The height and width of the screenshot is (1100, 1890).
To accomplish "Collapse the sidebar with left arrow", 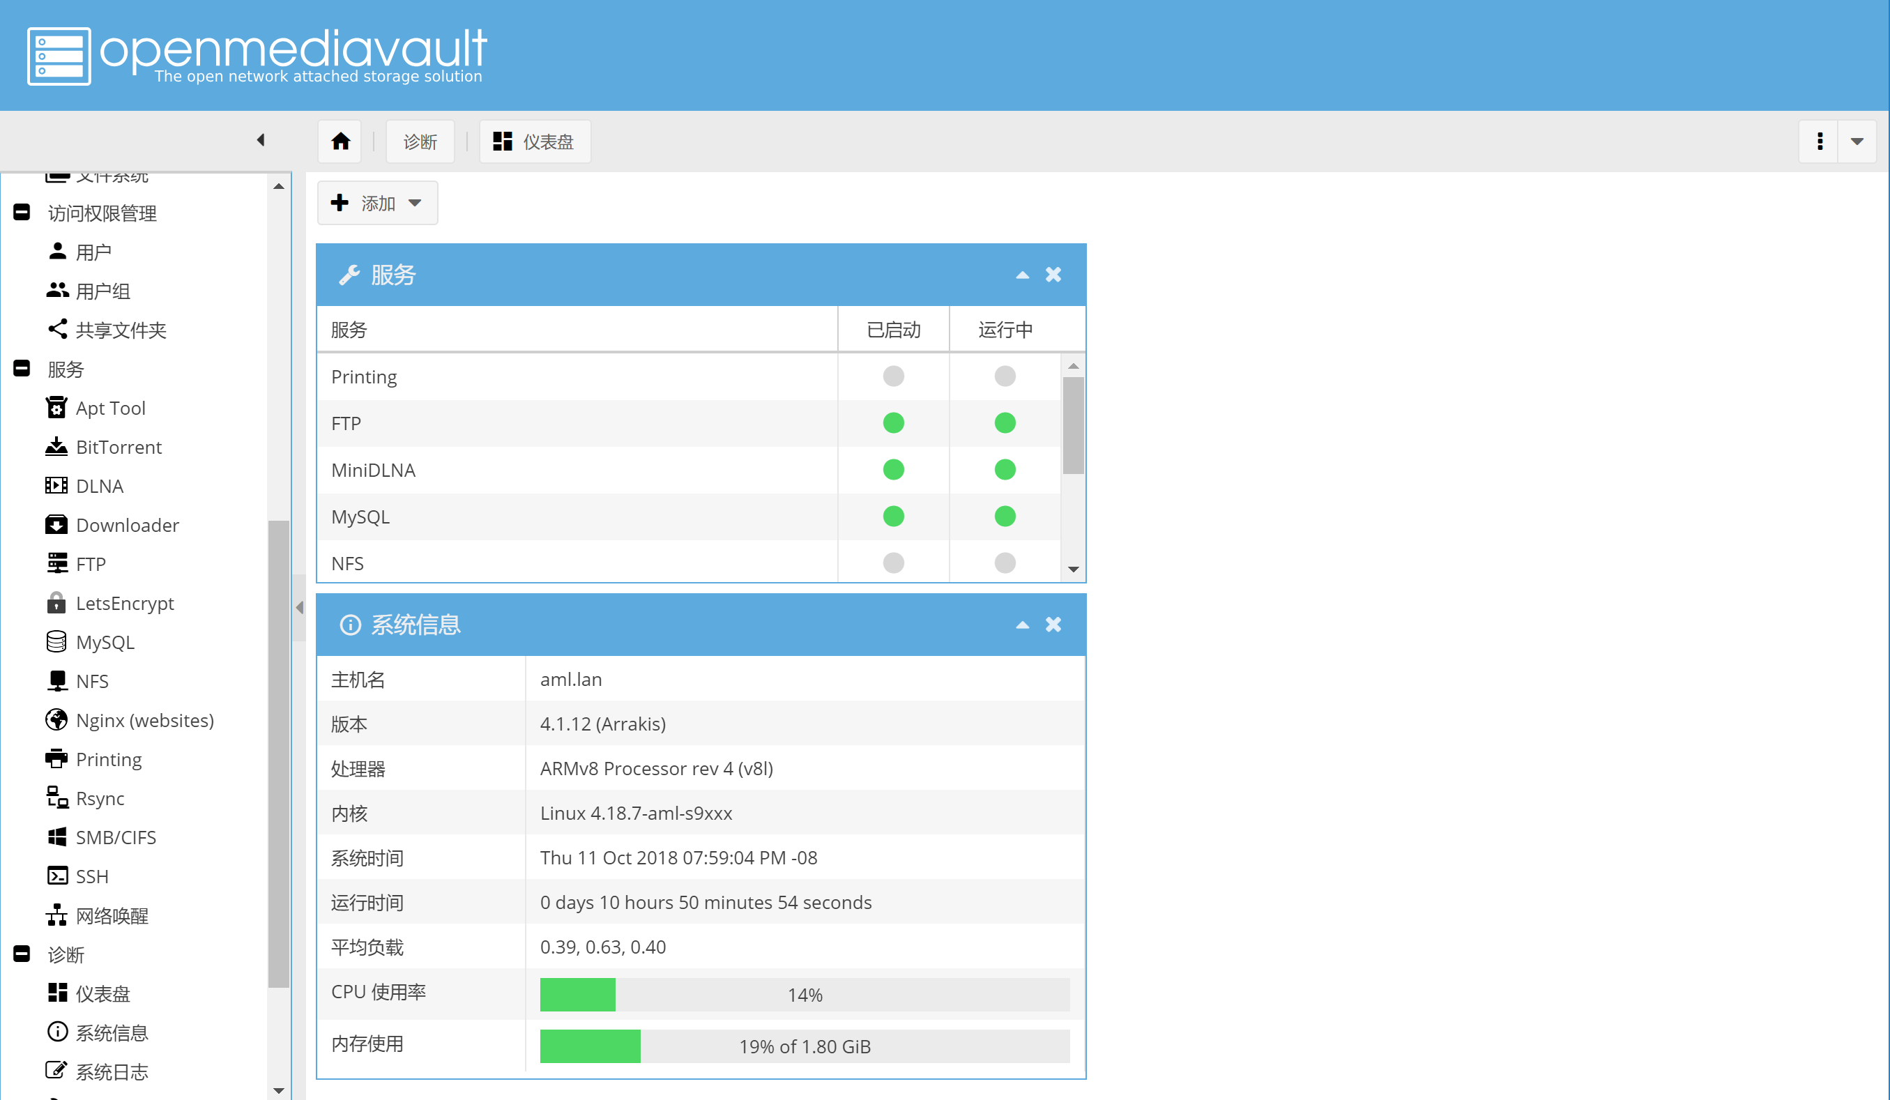I will [x=261, y=140].
